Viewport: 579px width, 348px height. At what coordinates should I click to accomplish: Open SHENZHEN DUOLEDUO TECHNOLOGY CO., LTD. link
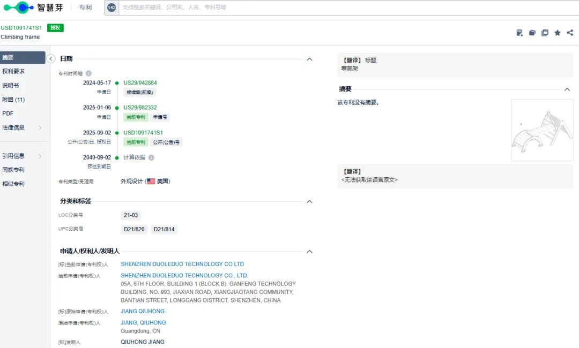(x=184, y=275)
